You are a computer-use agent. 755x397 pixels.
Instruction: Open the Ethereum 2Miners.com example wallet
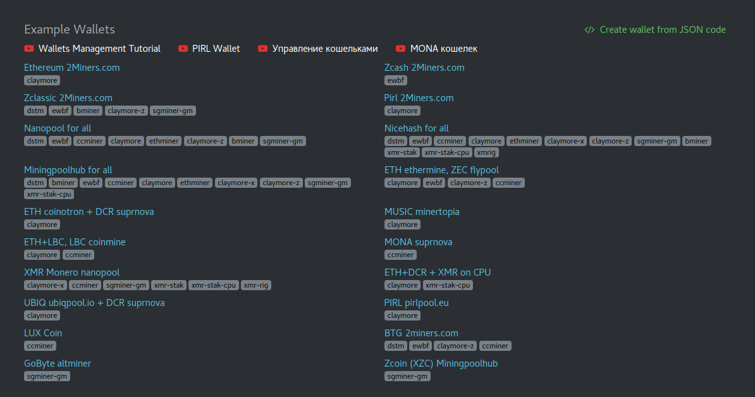click(x=71, y=68)
